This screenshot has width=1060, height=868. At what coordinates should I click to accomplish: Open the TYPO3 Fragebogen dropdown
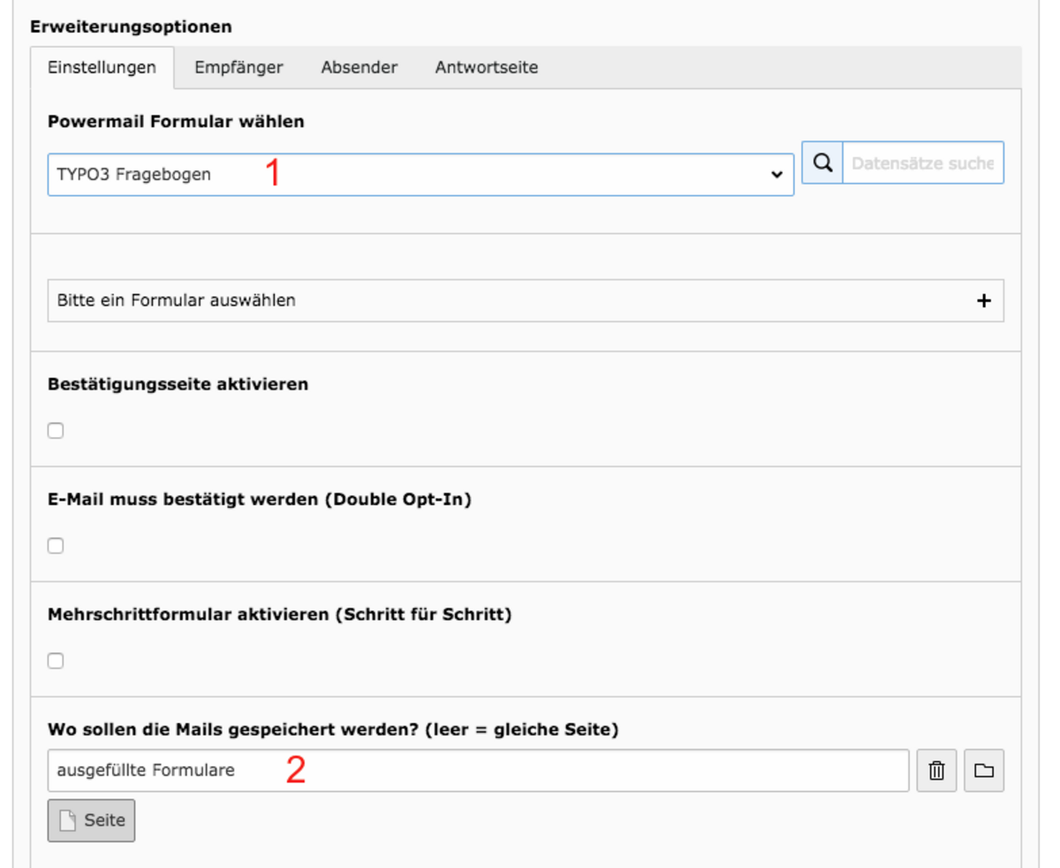coord(420,175)
